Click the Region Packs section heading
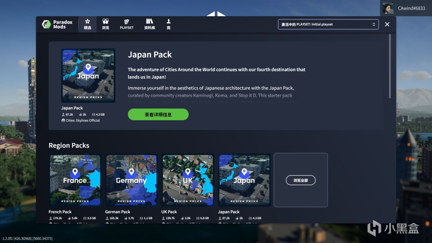The width and height of the screenshot is (432, 243). [69, 145]
